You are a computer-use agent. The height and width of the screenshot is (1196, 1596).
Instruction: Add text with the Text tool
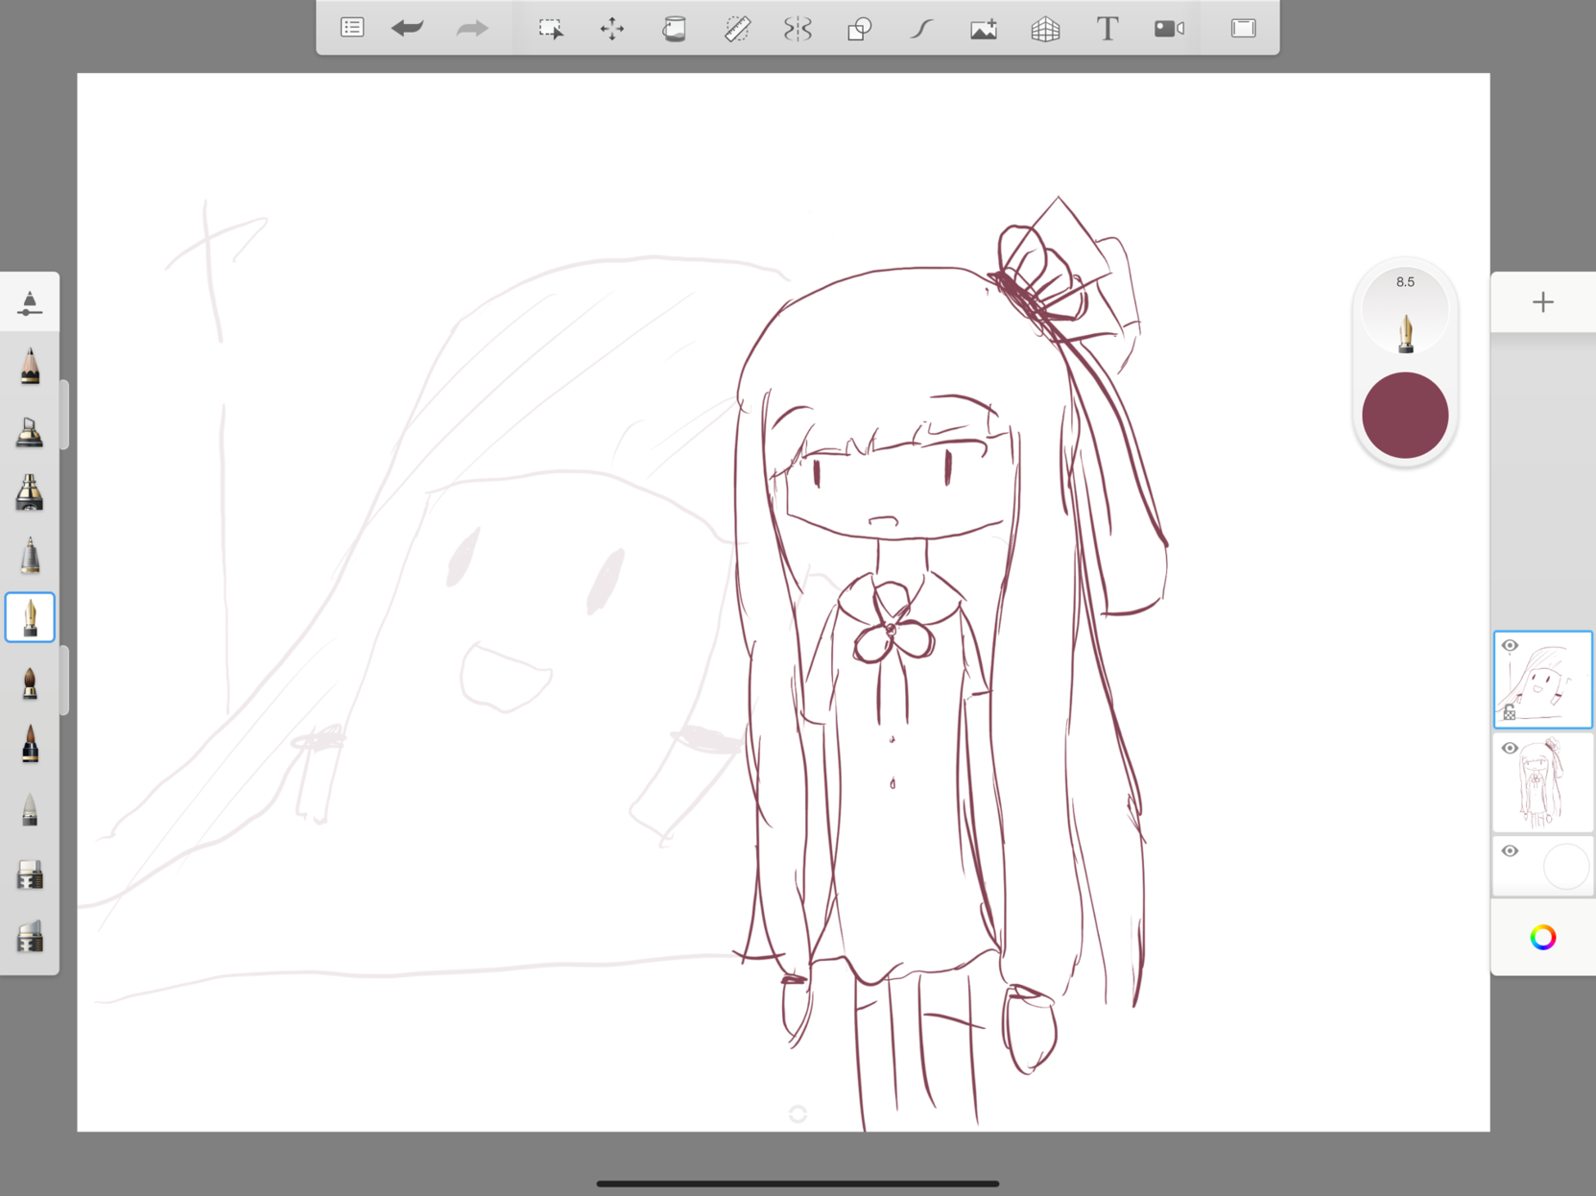tap(1107, 29)
